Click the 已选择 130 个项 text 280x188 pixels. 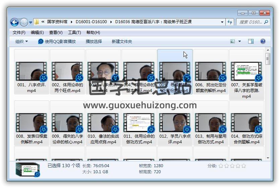tap(64, 166)
